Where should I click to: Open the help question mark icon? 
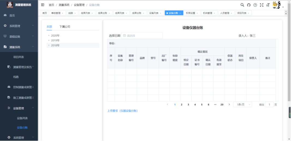255,5
